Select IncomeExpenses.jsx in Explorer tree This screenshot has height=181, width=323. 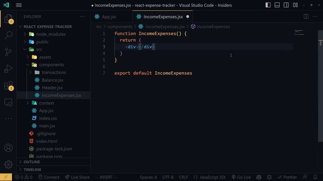53,96
